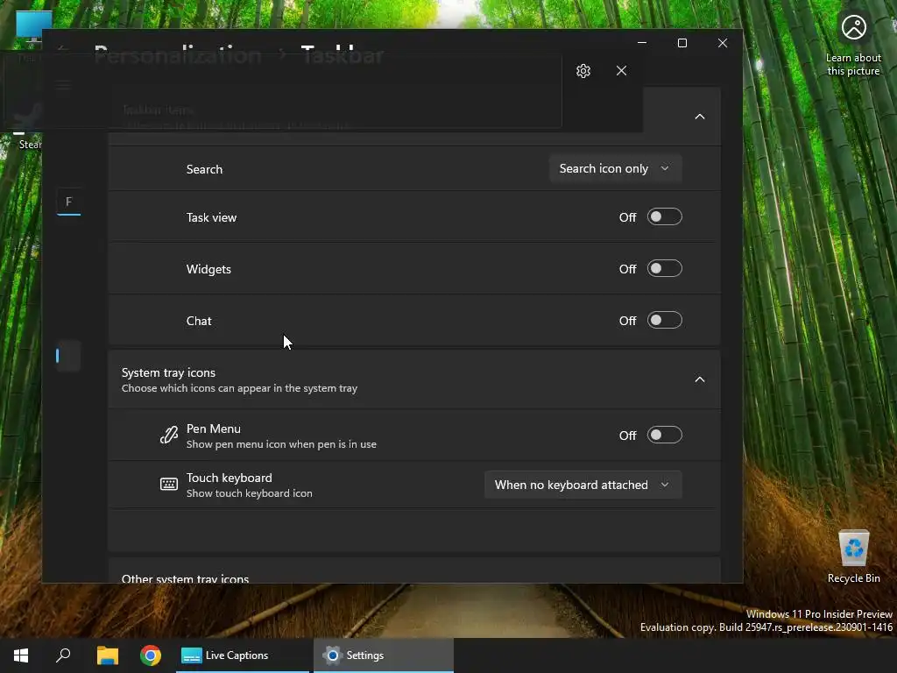Click the sidebar search field showing F
Viewport: 897px width, 673px height.
click(x=68, y=202)
